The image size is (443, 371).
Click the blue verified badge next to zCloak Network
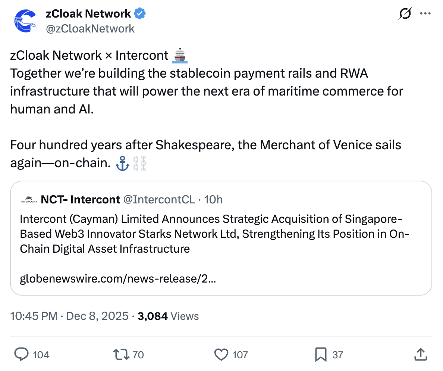pos(139,13)
